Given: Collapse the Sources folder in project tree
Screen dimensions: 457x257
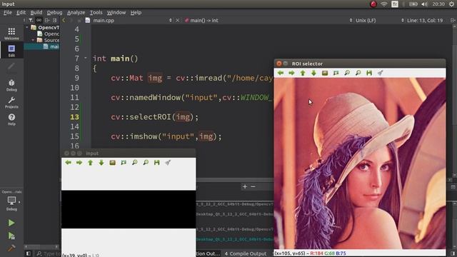Looking at the screenshot, I should click(33, 40).
